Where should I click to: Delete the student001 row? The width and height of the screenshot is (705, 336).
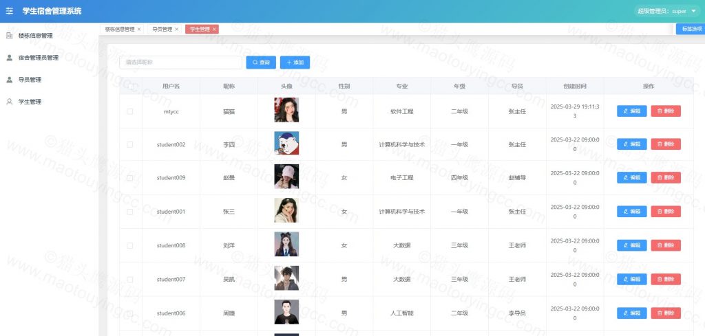click(666, 212)
